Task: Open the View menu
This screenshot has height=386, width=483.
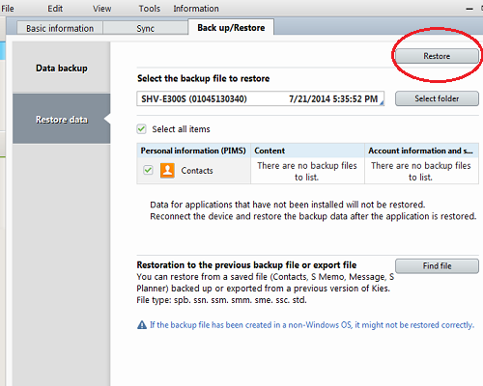Action: (x=102, y=9)
